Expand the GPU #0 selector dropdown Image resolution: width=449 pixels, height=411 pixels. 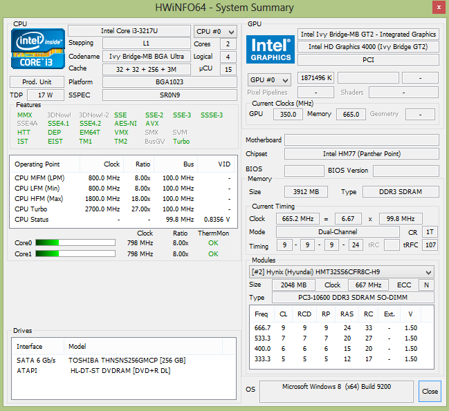[x=270, y=79]
